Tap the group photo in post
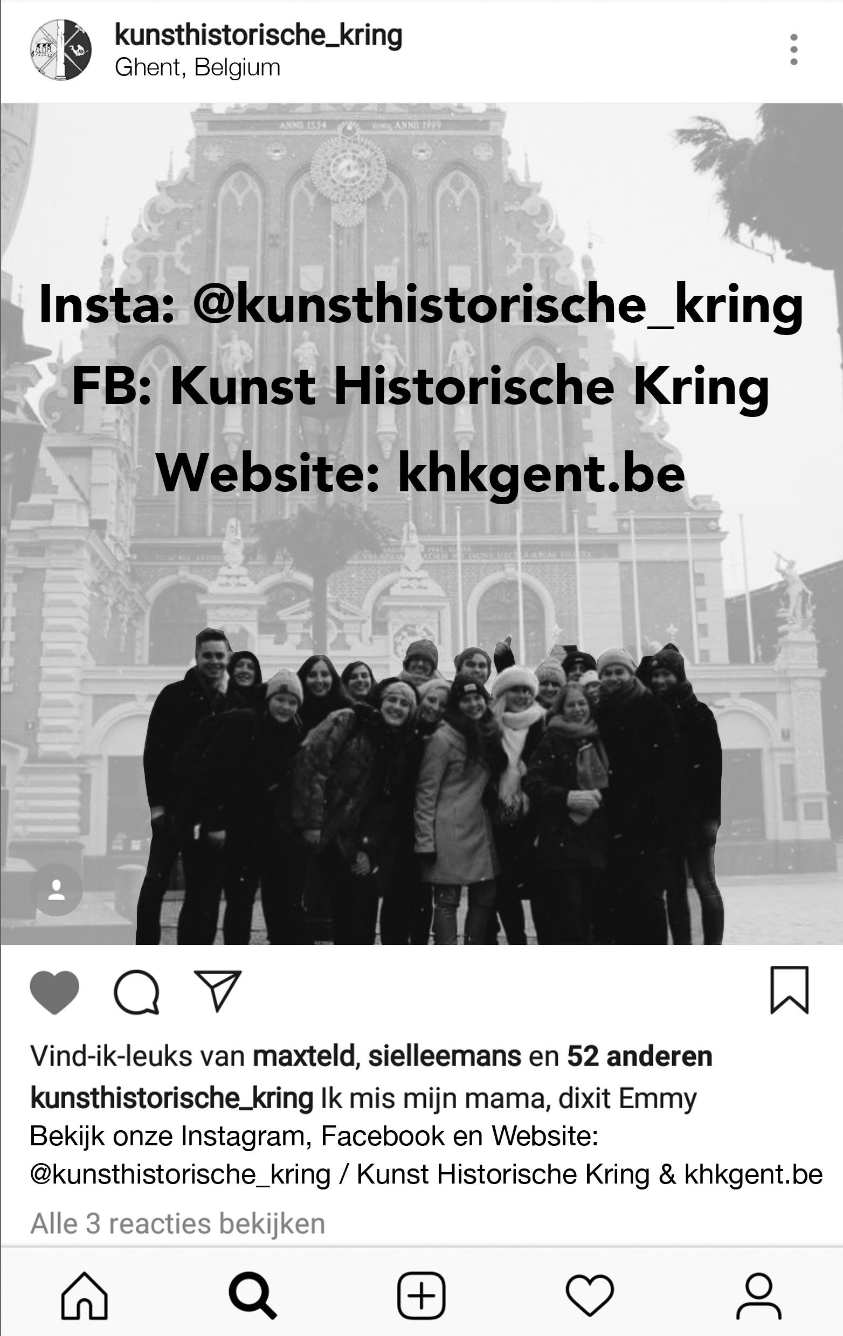 click(422, 524)
